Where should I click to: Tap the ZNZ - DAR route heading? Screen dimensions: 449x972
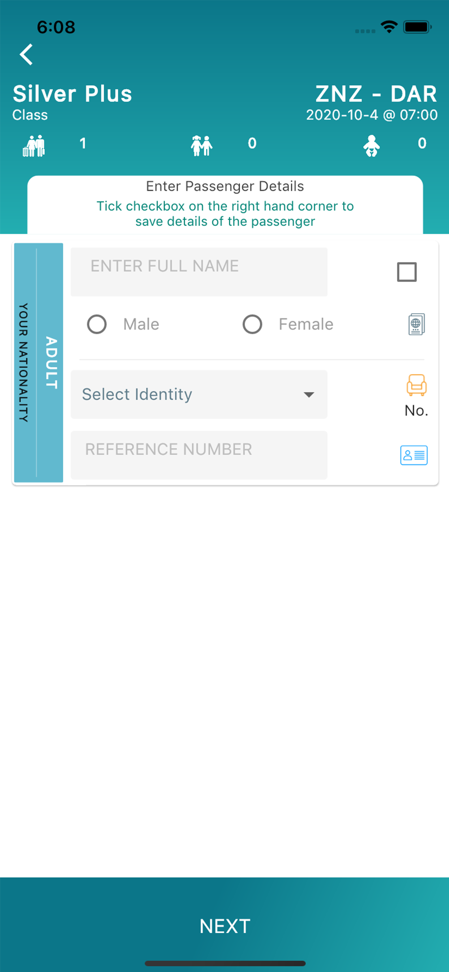376,94
